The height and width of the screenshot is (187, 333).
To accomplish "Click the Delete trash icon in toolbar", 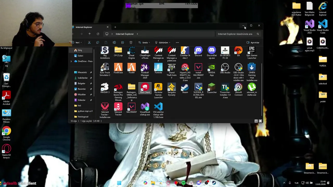I will (131, 43).
